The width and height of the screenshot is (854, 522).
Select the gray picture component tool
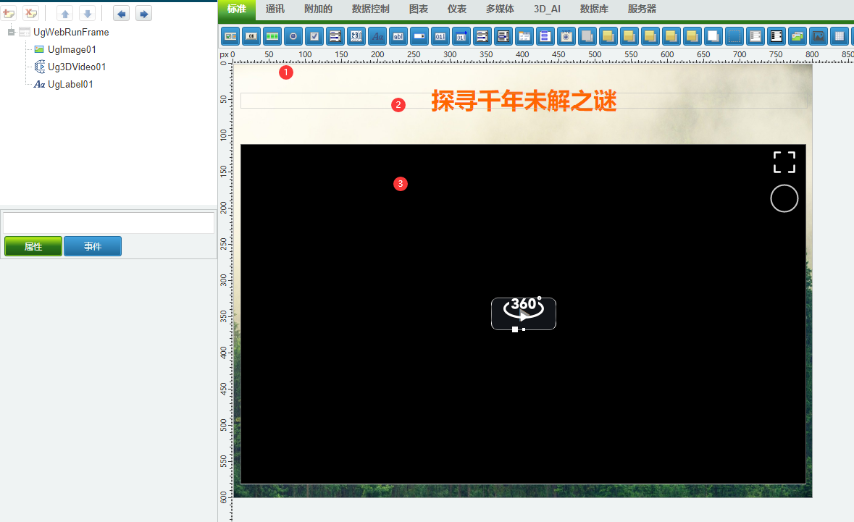pos(819,36)
